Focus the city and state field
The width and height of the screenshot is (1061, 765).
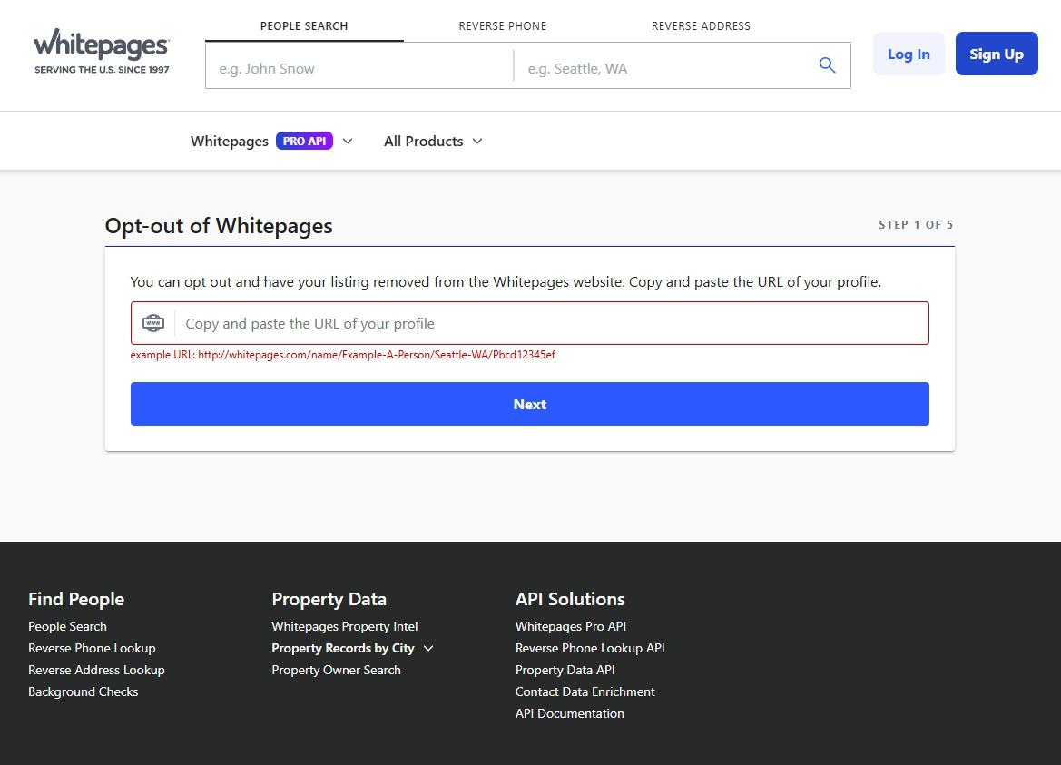[x=663, y=65]
